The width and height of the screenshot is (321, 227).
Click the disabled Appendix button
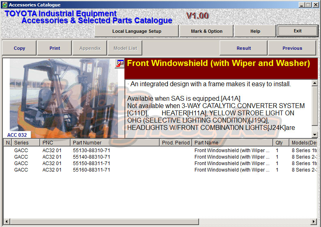pyautogui.click(x=90, y=48)
